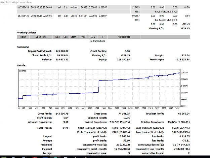Click the Closed Trade P/L value 69 365.04
210x158 pixels.
coord(63,55)
